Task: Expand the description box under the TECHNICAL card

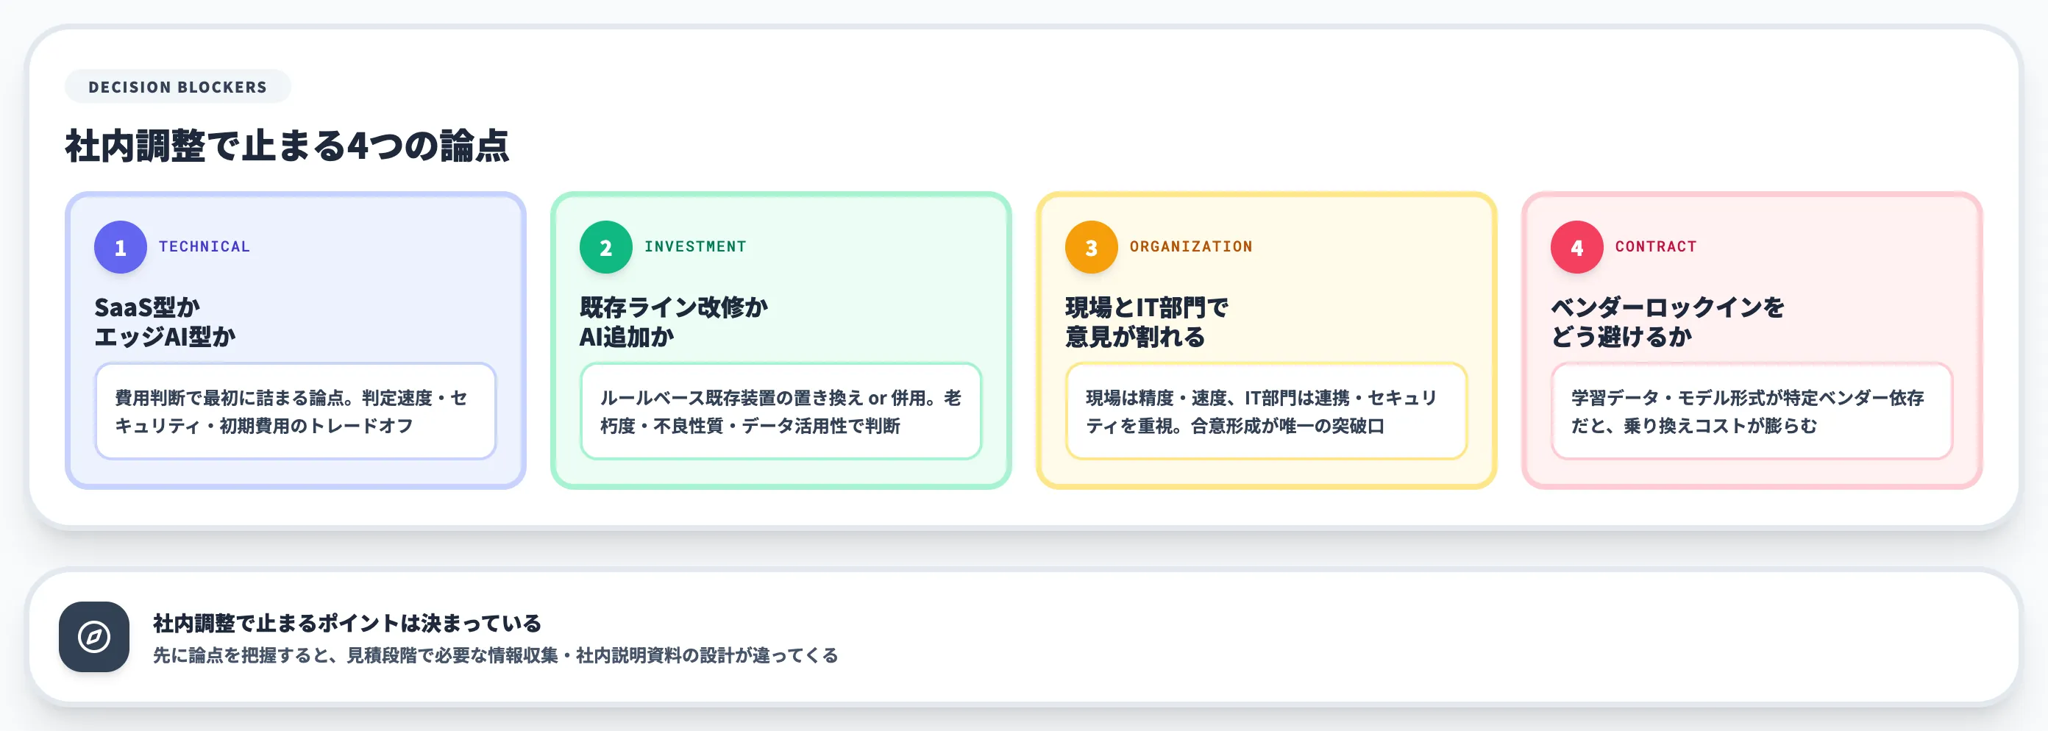Action: 296,412
